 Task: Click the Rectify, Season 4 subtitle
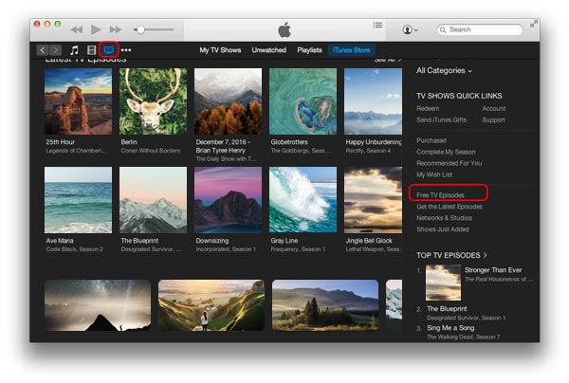[x=368, y=151]
